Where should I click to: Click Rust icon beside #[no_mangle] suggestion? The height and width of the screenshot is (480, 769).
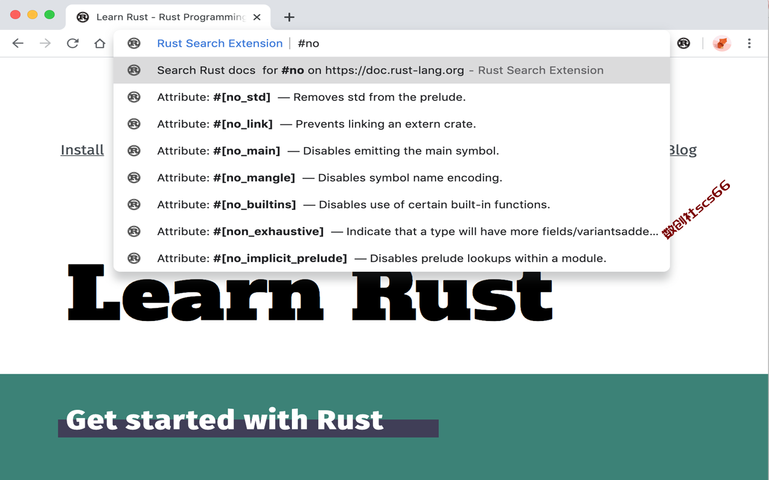[x=134, y=178]
